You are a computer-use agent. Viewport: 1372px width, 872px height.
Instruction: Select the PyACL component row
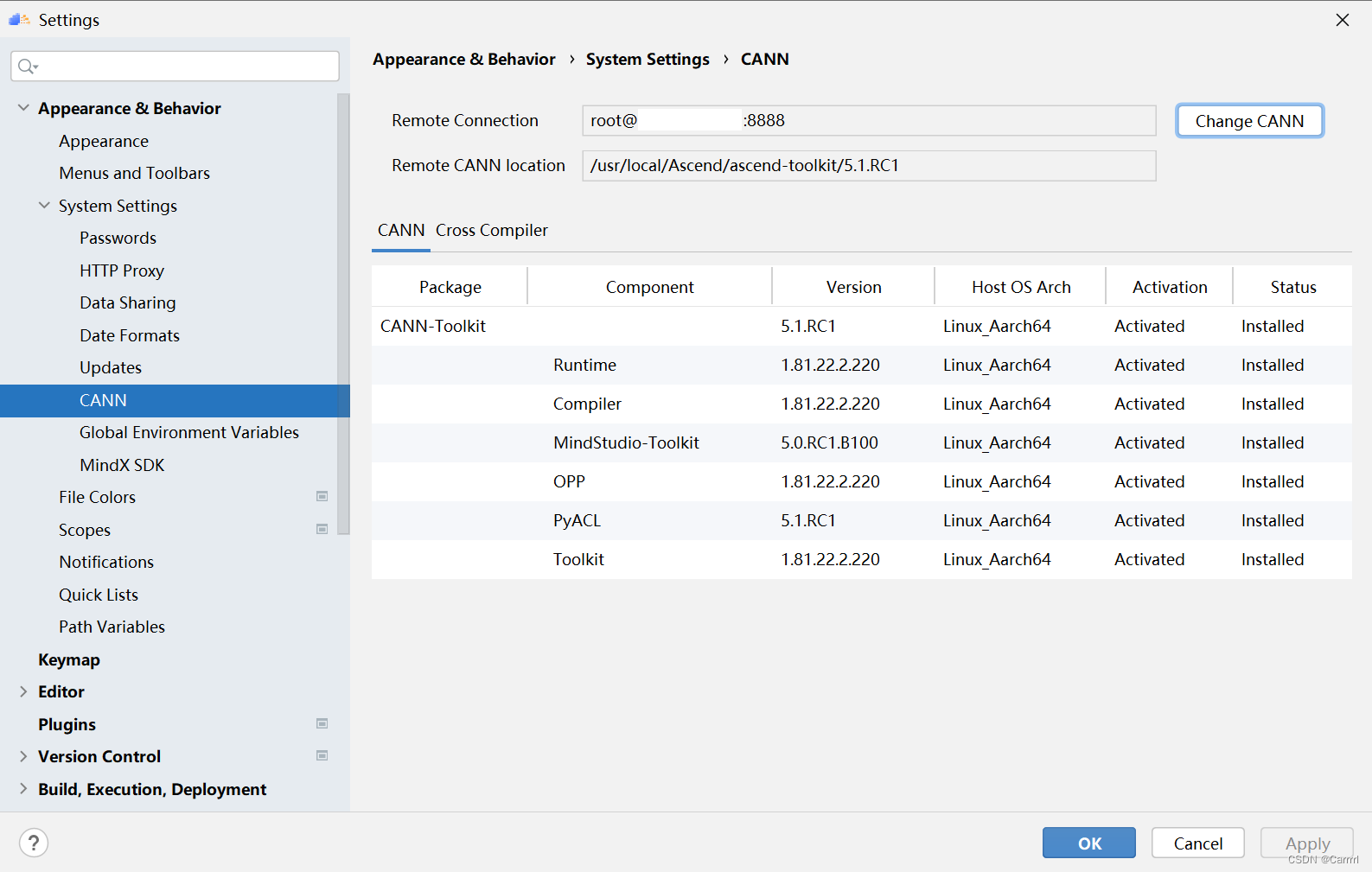(862, 520)
